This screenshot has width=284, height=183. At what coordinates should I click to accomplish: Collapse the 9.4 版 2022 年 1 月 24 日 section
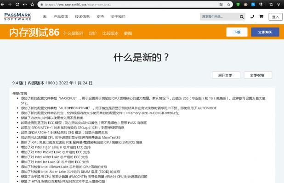(x=52, y=83)
